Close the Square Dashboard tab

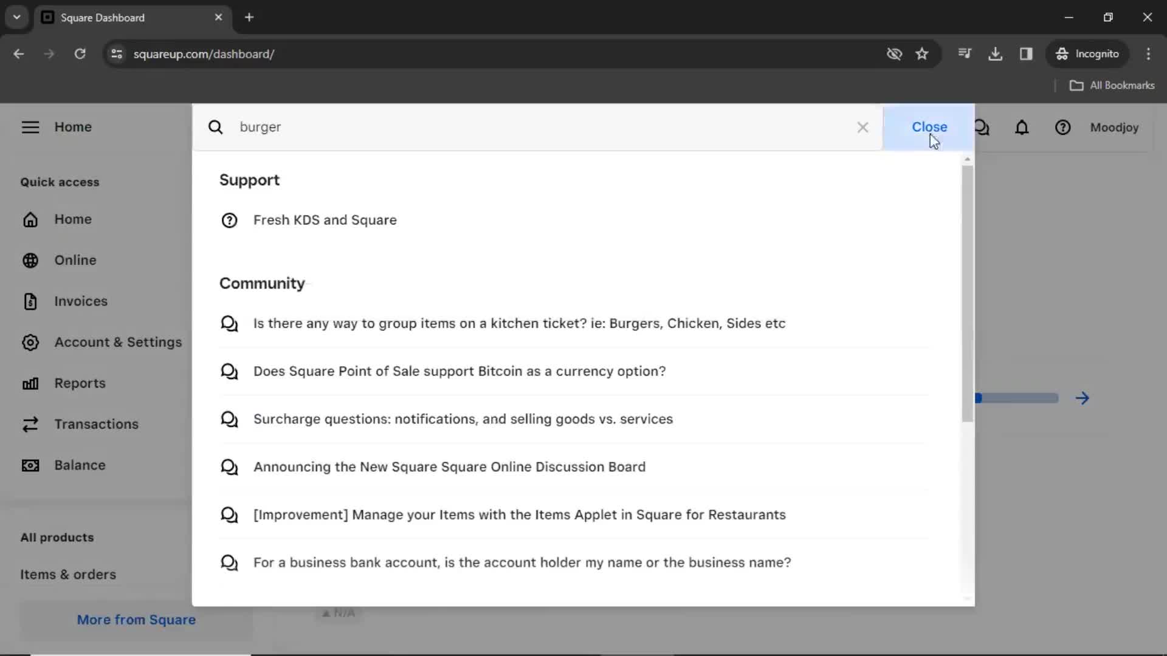218,18
